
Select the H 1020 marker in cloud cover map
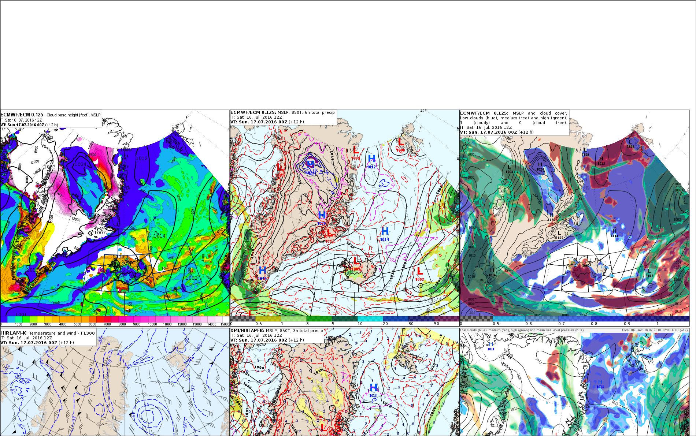click(x=551, y=217)
